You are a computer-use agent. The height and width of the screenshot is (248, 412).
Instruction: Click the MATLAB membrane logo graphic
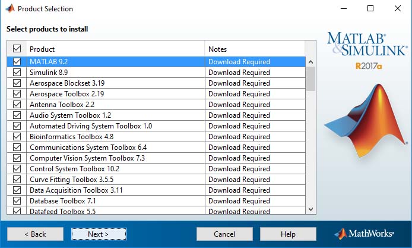coord(366,121)
